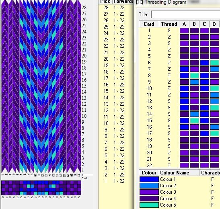Select the Colour 1 blue swatch
Image resolution: width=220 pixels, height=209 pixels.
pyautogui.click(x=149, y=179)
